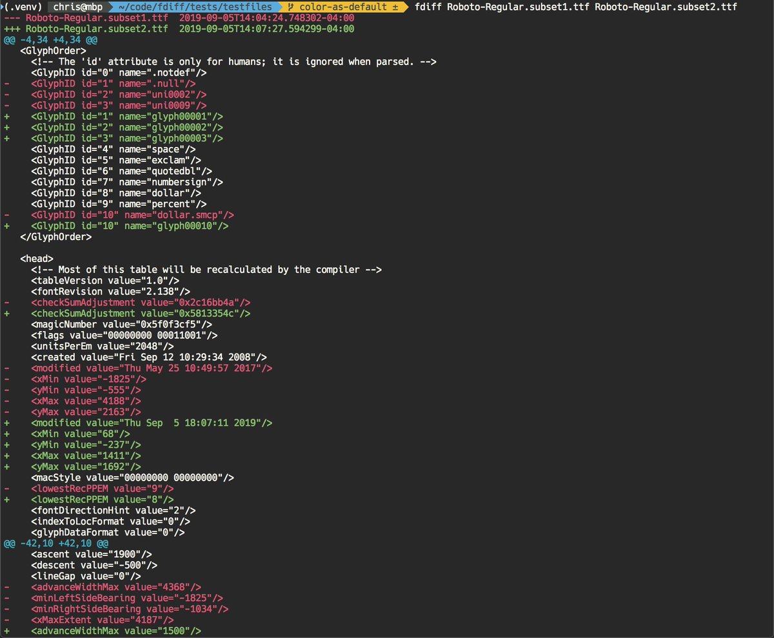Click the removed GlyphID .null line
Image resolution: width=774 pixels, height=638 pixels.
tap(113, 84)
